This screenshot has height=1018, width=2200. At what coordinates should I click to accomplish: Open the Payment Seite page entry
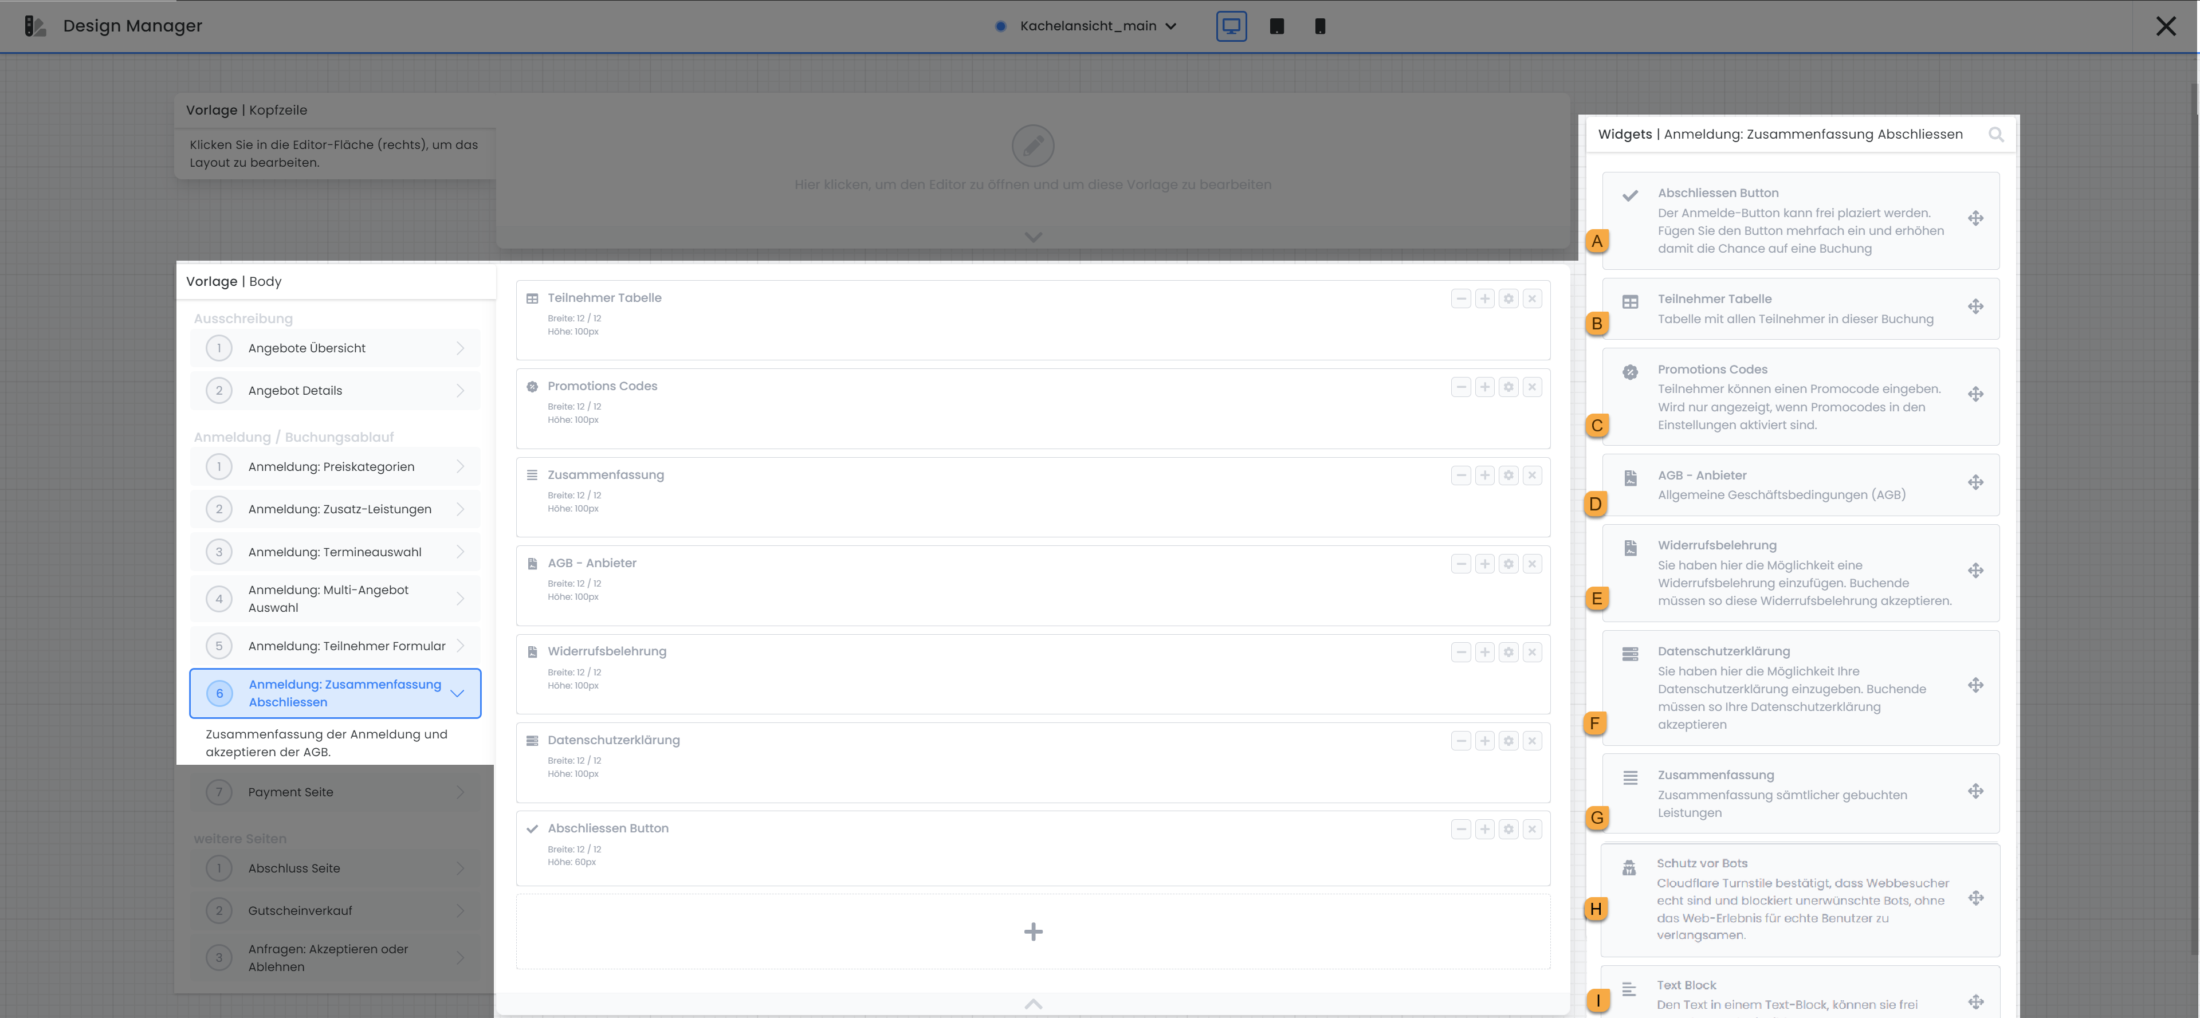pos(335,792)
